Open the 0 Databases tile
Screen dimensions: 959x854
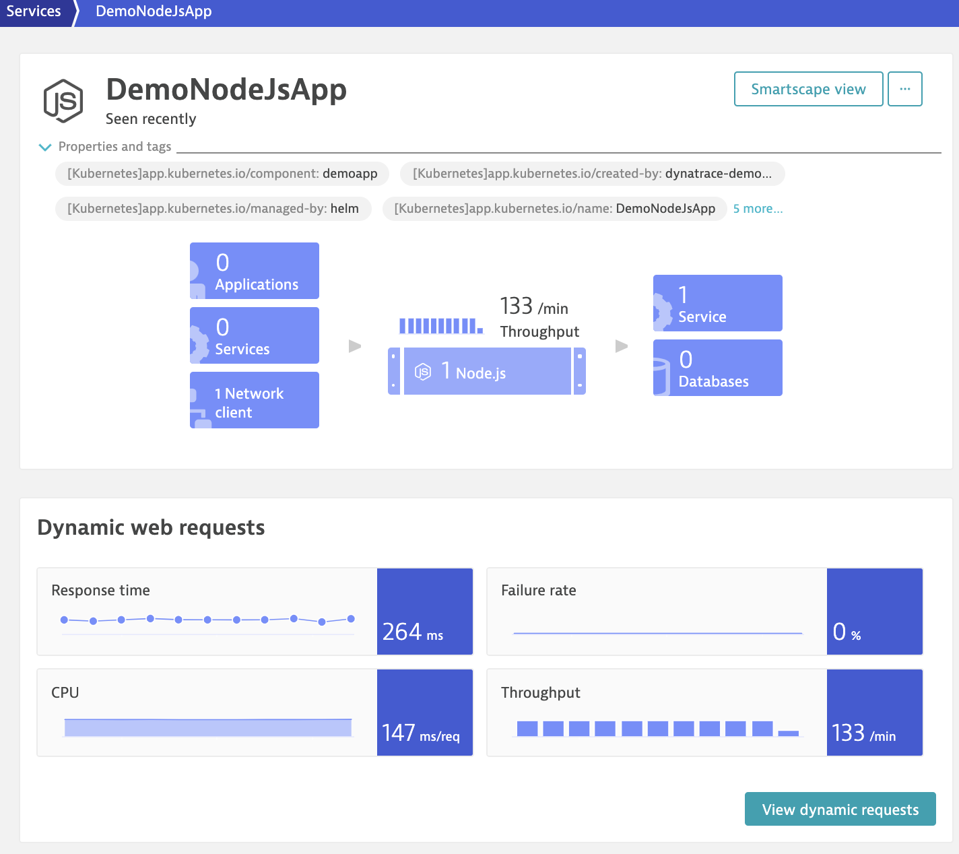pyautogui.click(x=718, y=368)
